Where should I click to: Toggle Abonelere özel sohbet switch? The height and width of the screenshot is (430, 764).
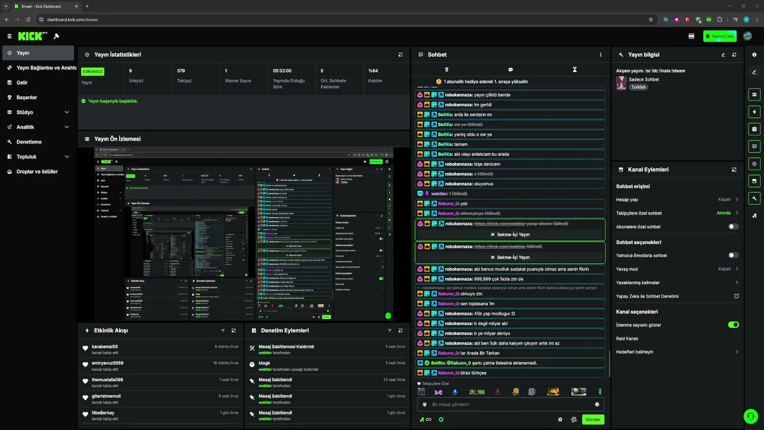(x=734, y=227)
